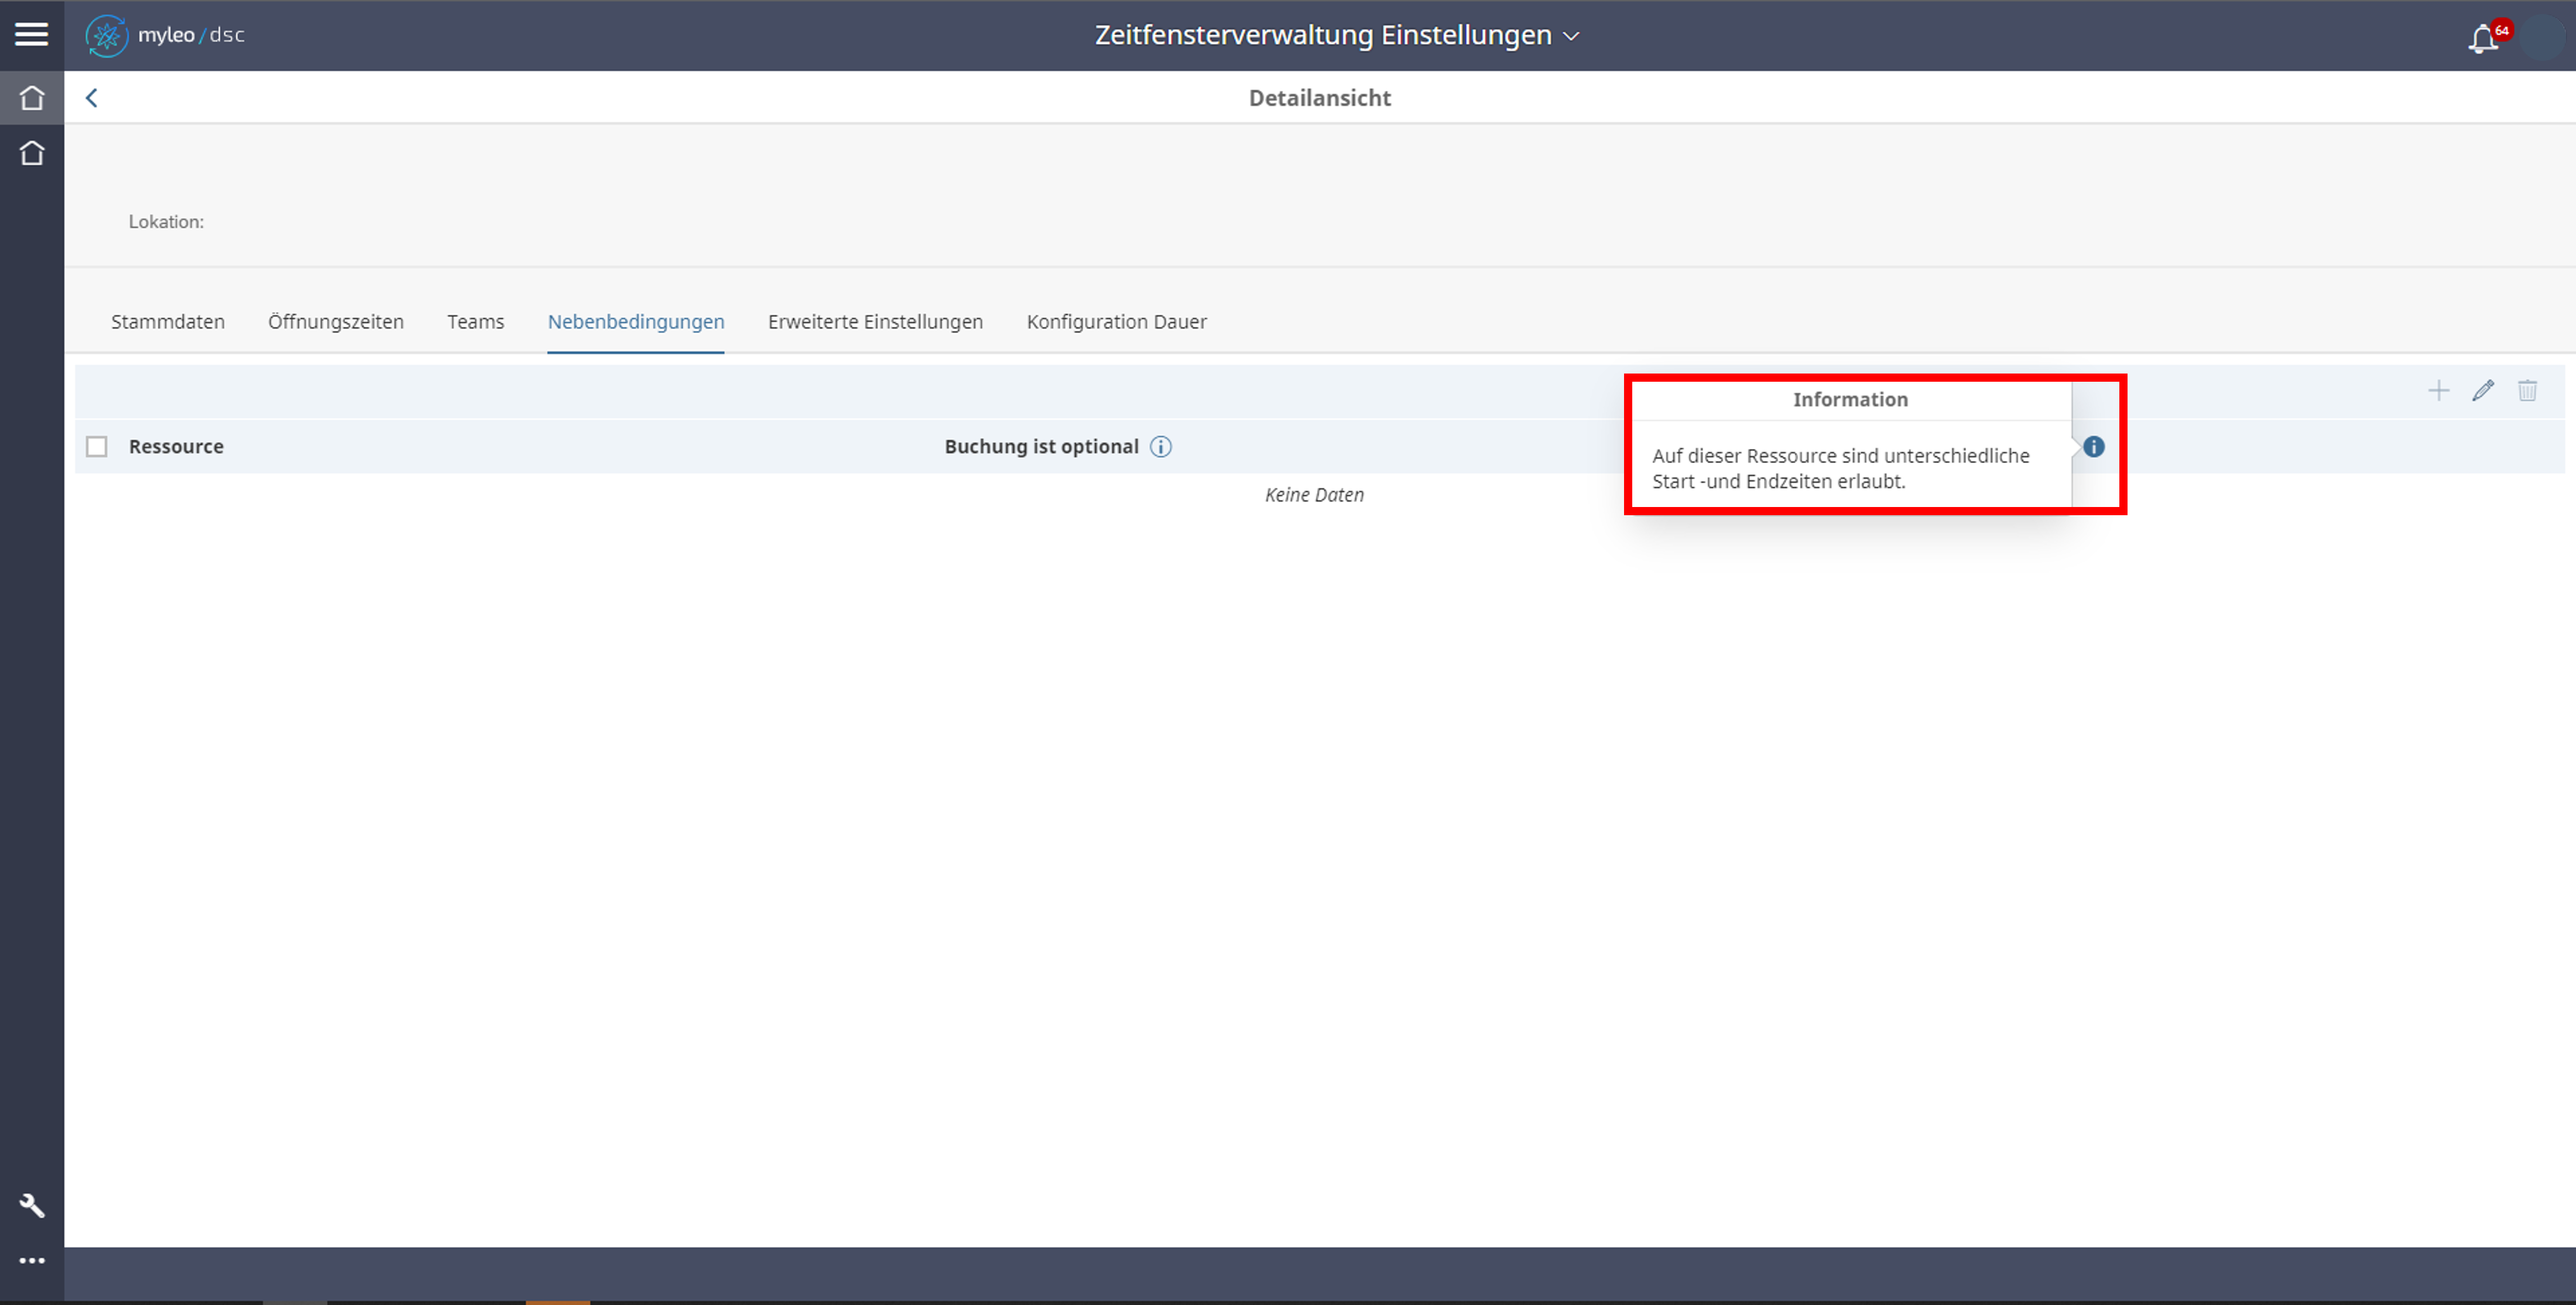Open the Erweiterte Einstellungen tab

(x=875, y=321)
